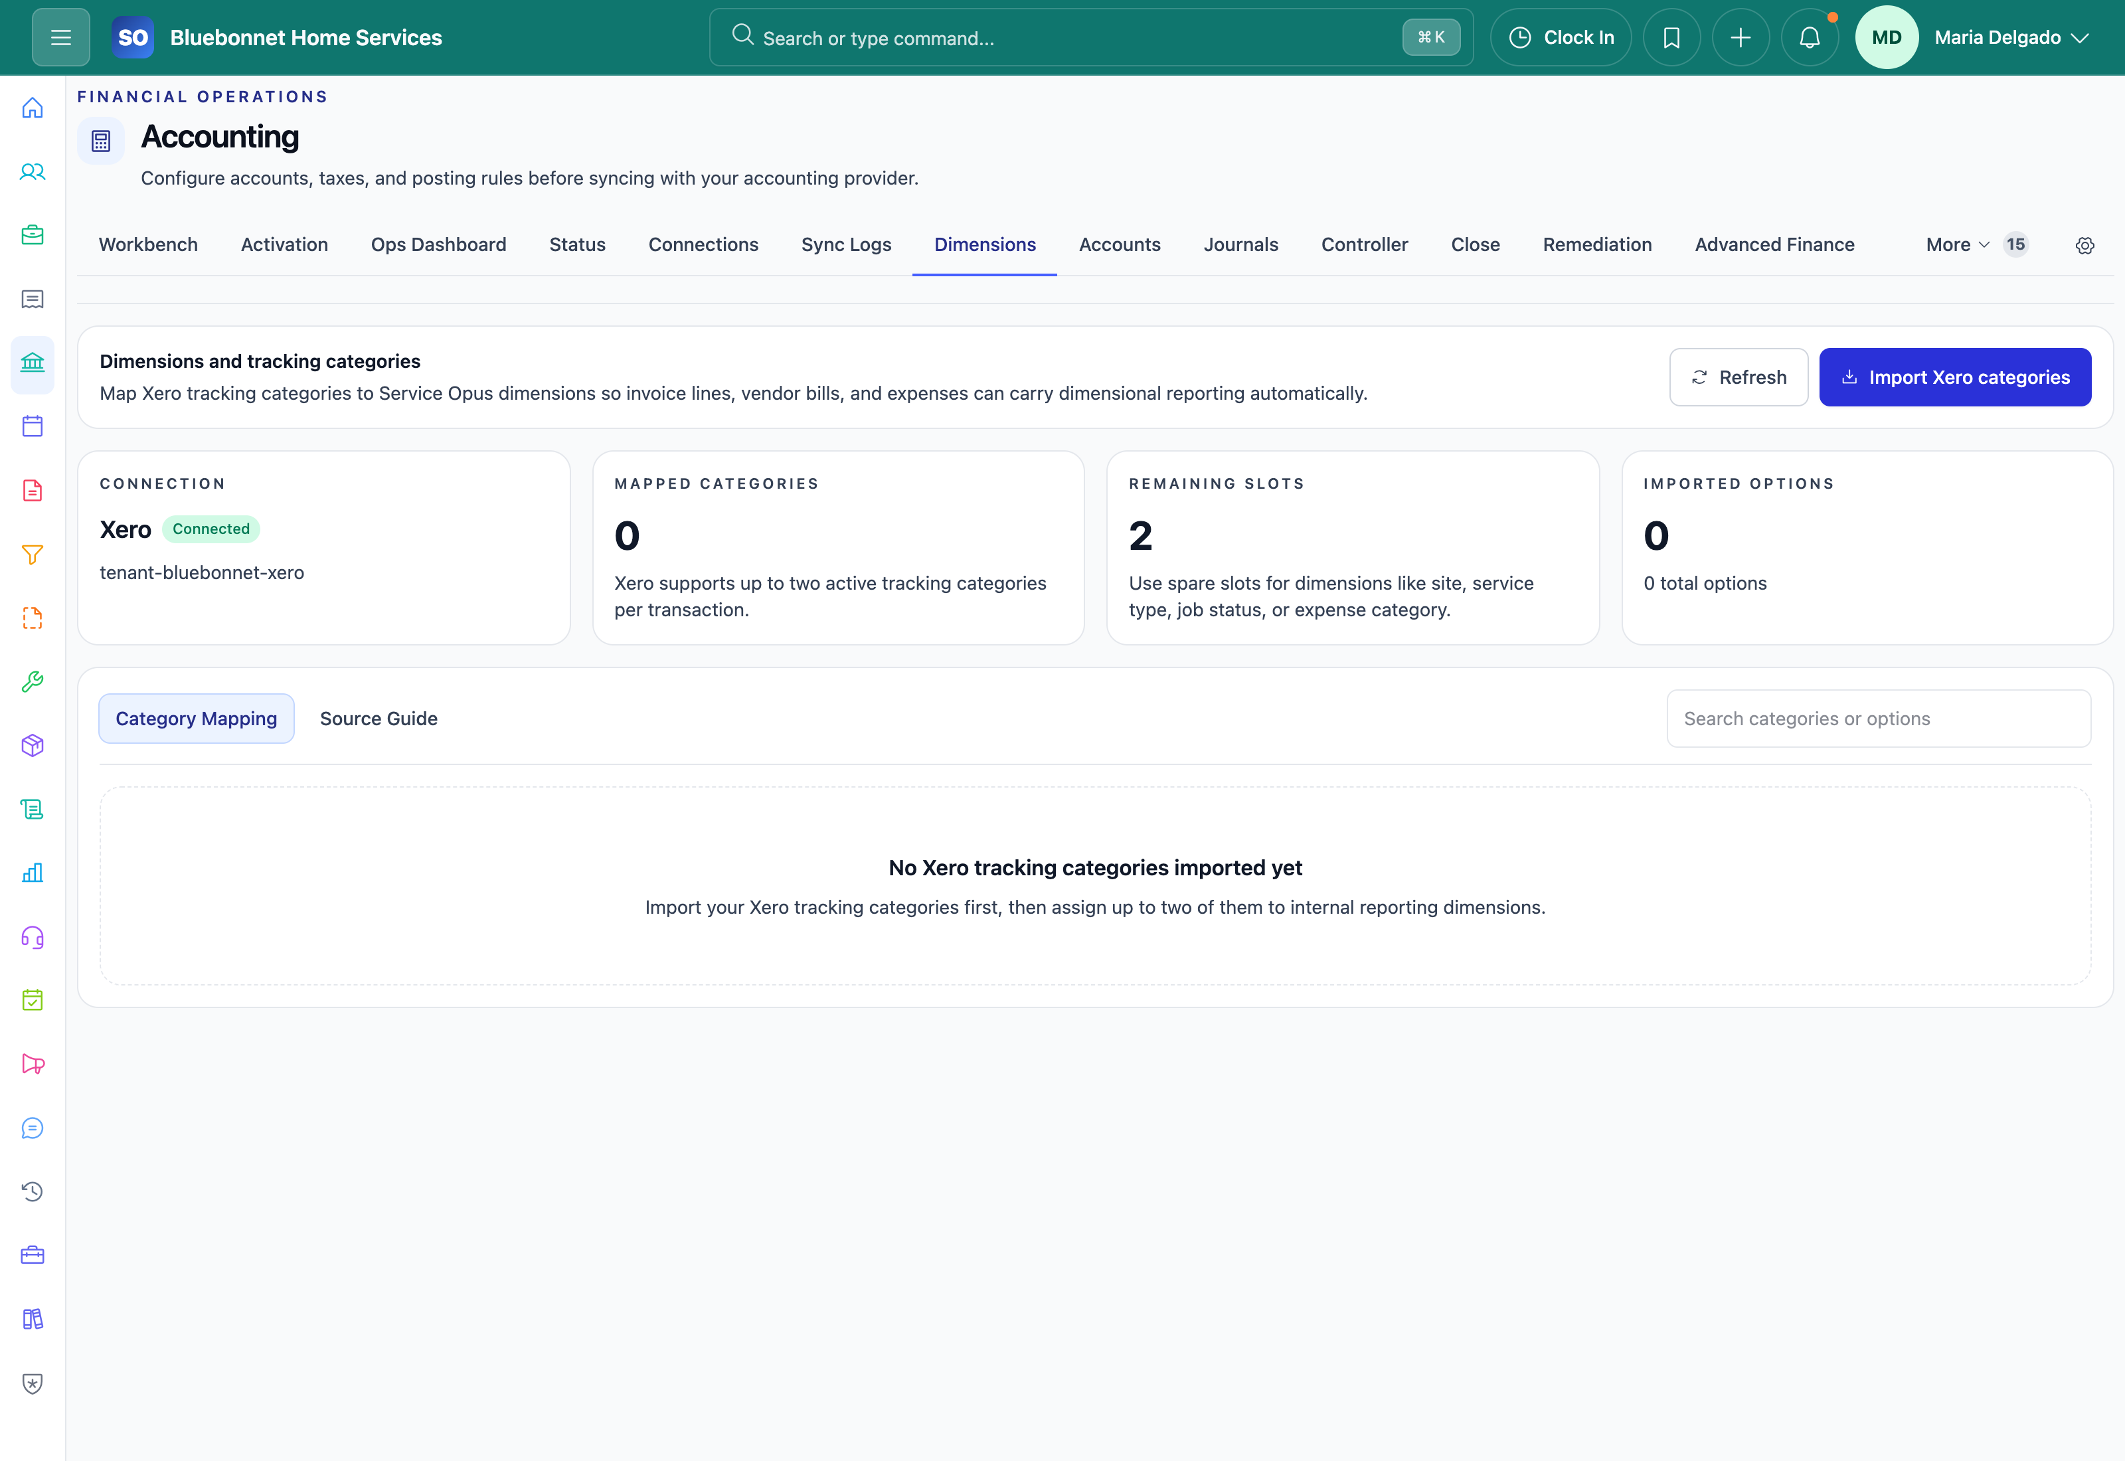Switch to the Source Guide sub-tab

pos(379,719)
